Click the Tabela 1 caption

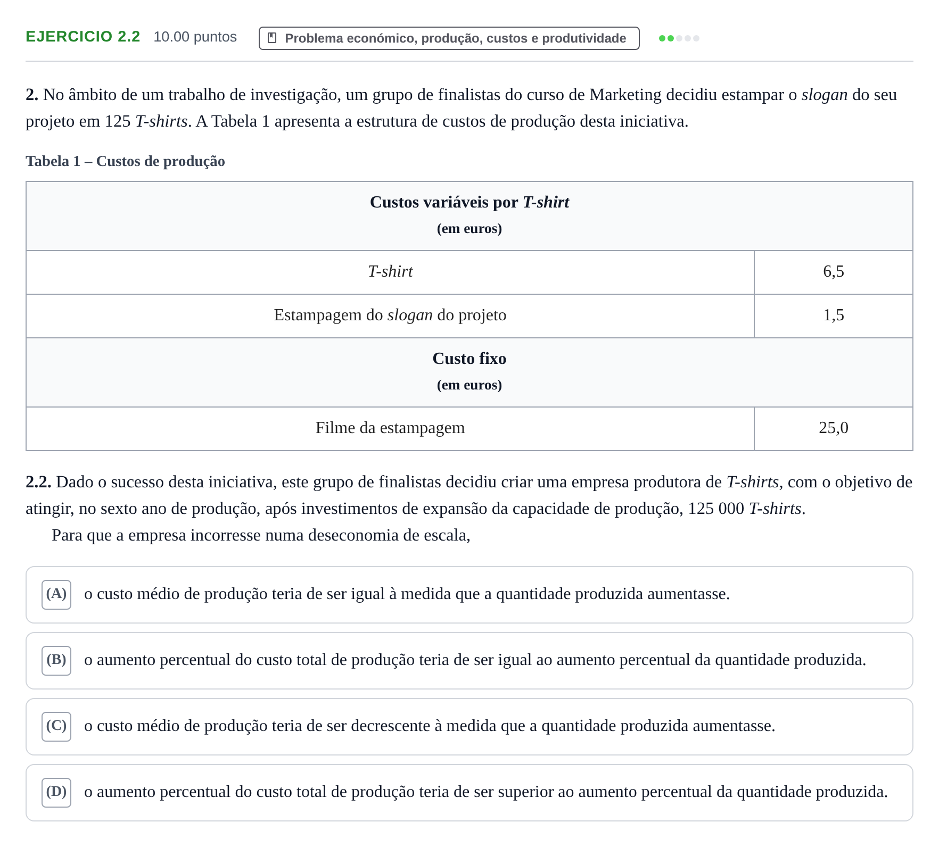coord(125,161)
